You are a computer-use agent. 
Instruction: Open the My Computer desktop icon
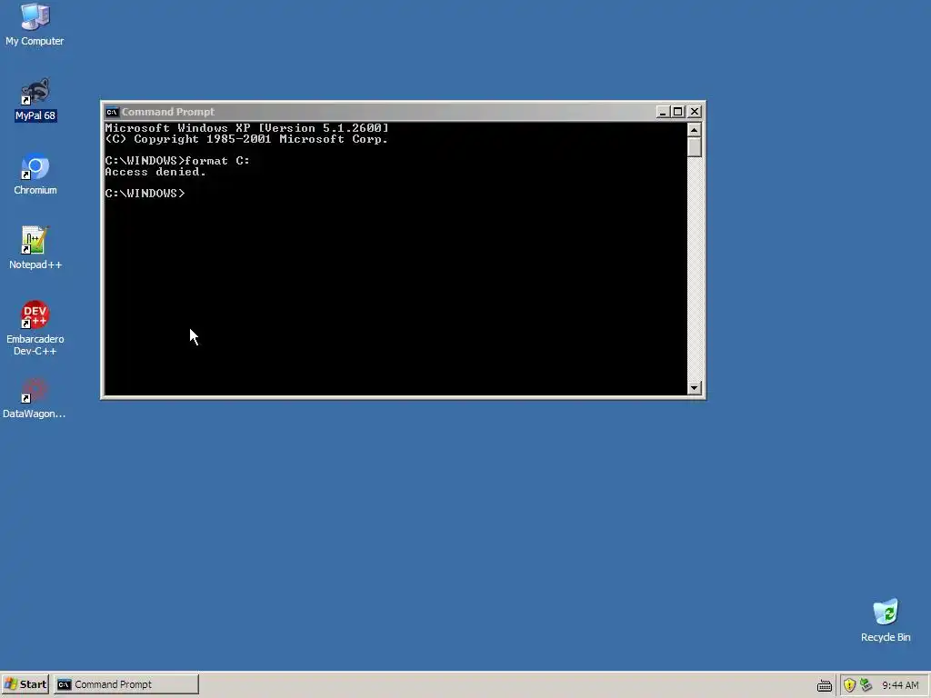35,25
